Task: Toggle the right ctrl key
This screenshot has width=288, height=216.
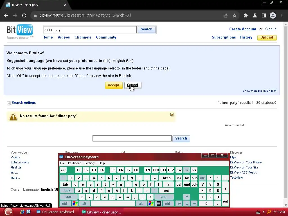Action: (x=168, y=203)
